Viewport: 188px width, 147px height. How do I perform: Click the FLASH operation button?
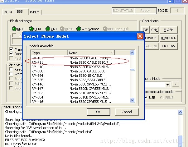click(169, 30)
